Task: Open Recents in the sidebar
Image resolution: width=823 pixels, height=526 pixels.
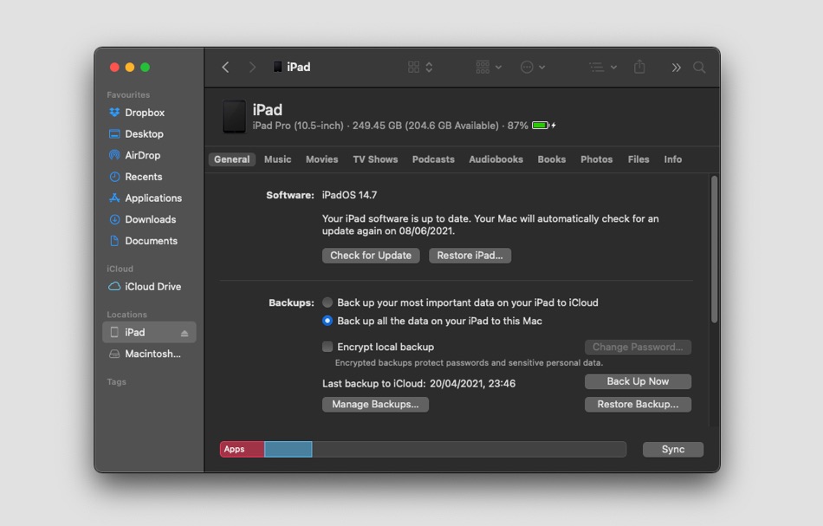Action: pyautogui.click(x=149, y=177)
